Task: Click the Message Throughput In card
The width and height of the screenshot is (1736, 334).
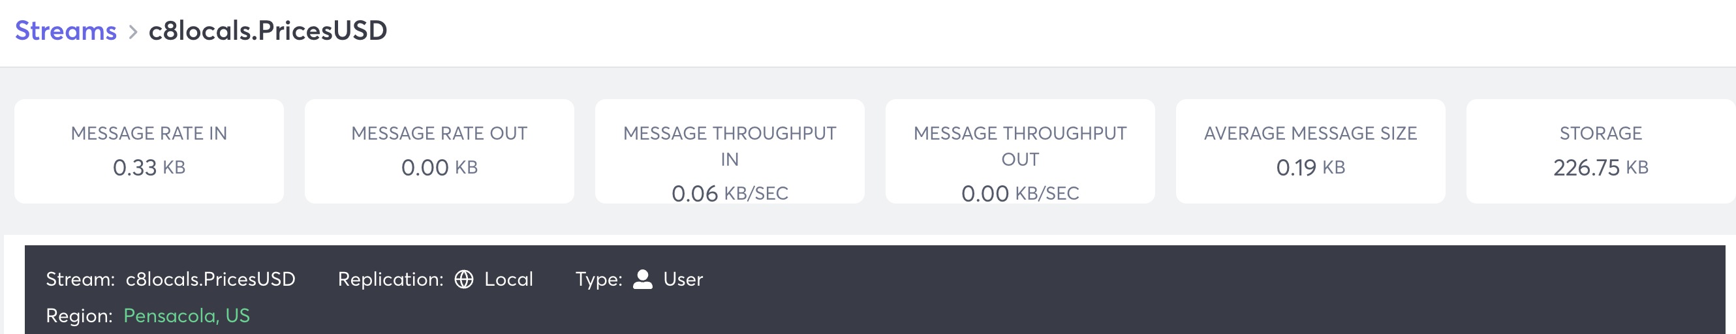Action: tap(729, 151)
